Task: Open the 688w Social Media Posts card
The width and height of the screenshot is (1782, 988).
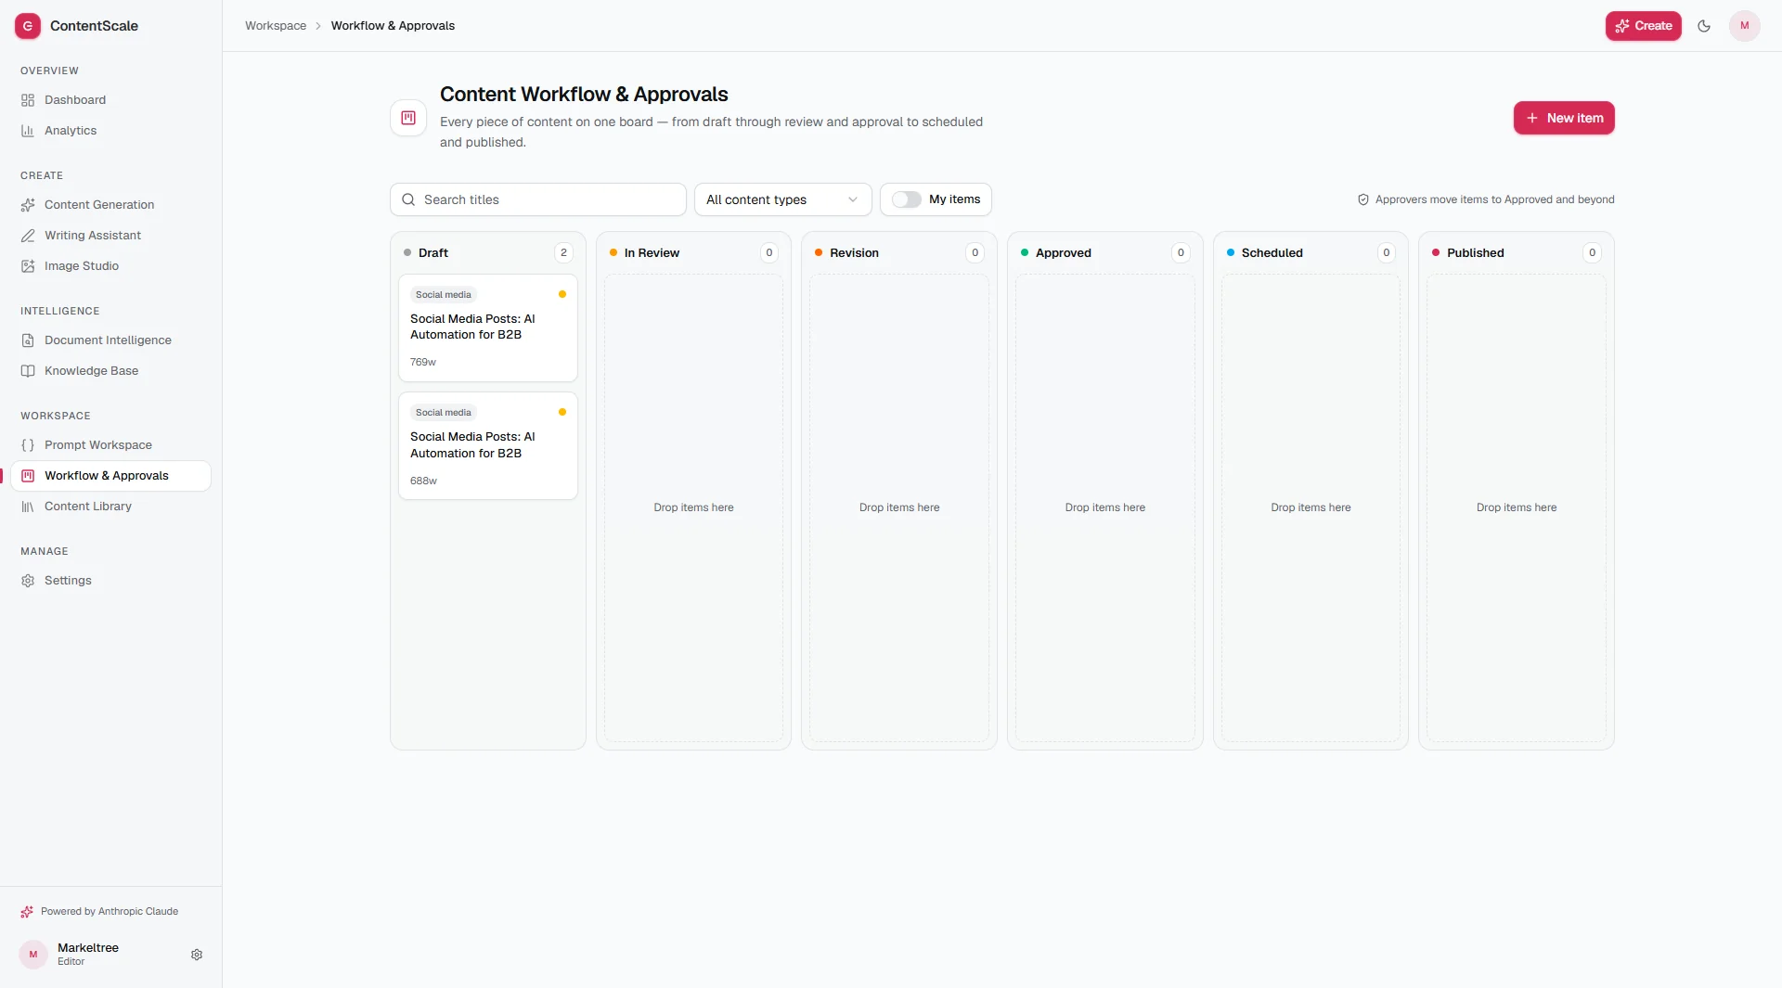Action: 488,446
